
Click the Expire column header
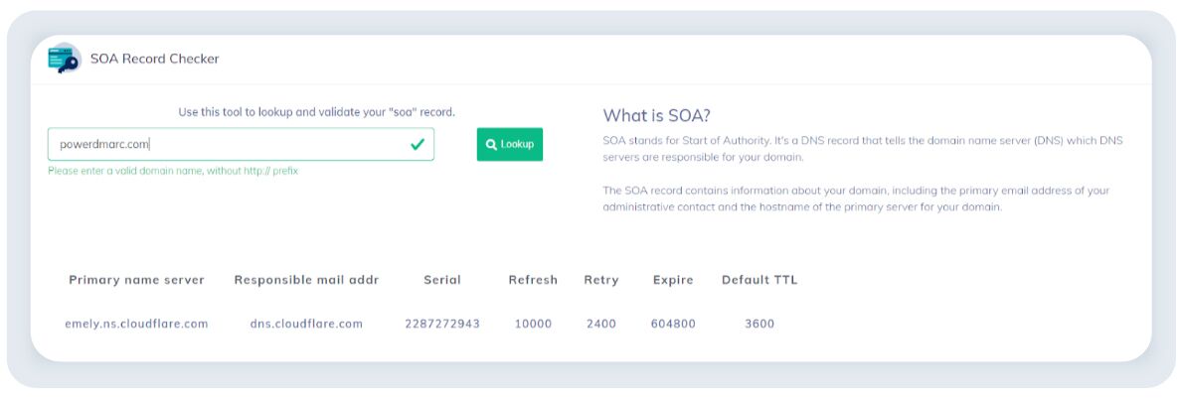point(673,280)
